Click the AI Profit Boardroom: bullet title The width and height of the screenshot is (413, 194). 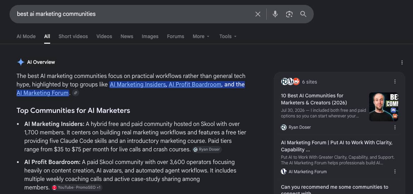pos(52,162)
